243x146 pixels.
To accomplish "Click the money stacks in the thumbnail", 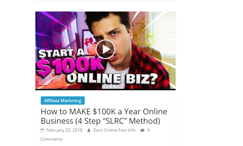I will (x=50, y=79).
